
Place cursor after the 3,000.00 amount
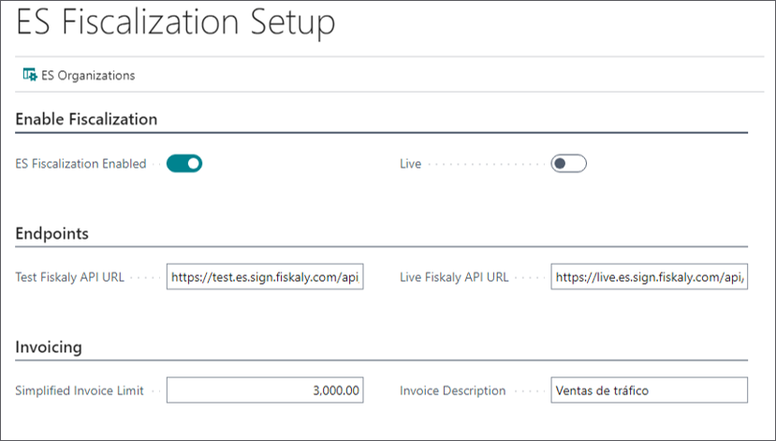(x=359, y=390)
